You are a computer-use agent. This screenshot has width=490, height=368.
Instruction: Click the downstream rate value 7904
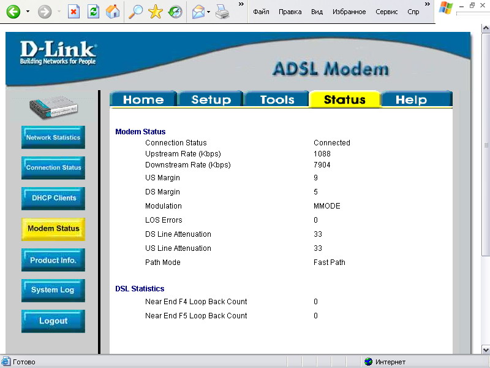(322, 164)
